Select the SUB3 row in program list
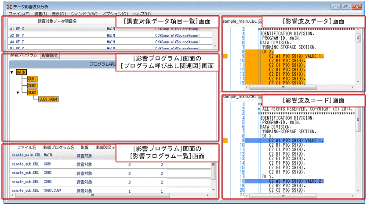 [110, 182]
